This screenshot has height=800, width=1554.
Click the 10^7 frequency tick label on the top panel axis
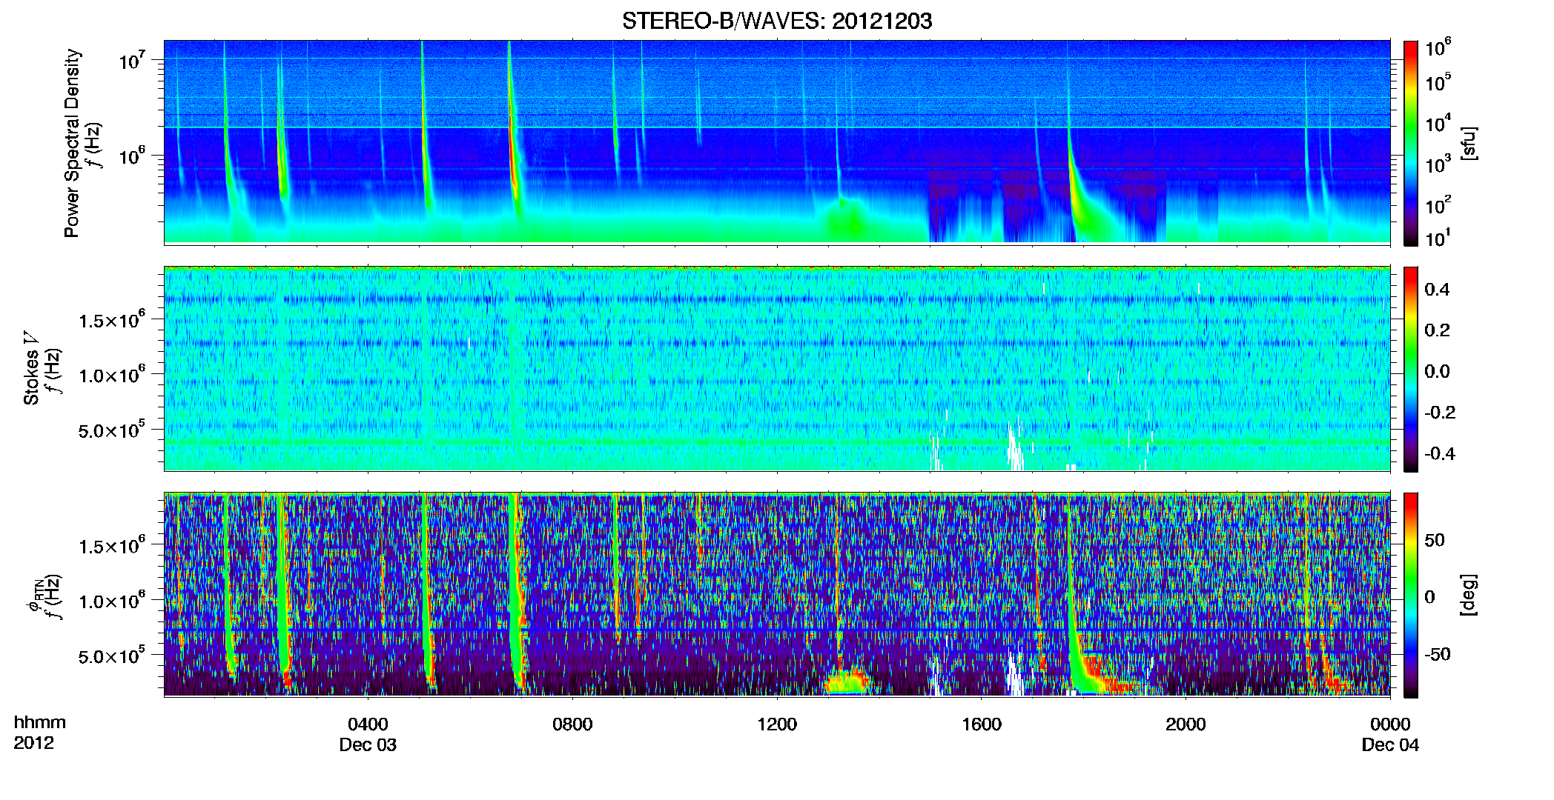click(133, 60)
